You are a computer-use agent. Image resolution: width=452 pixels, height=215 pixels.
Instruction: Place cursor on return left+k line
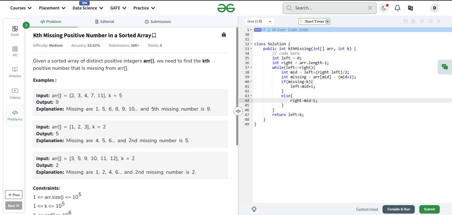(288, 115)
